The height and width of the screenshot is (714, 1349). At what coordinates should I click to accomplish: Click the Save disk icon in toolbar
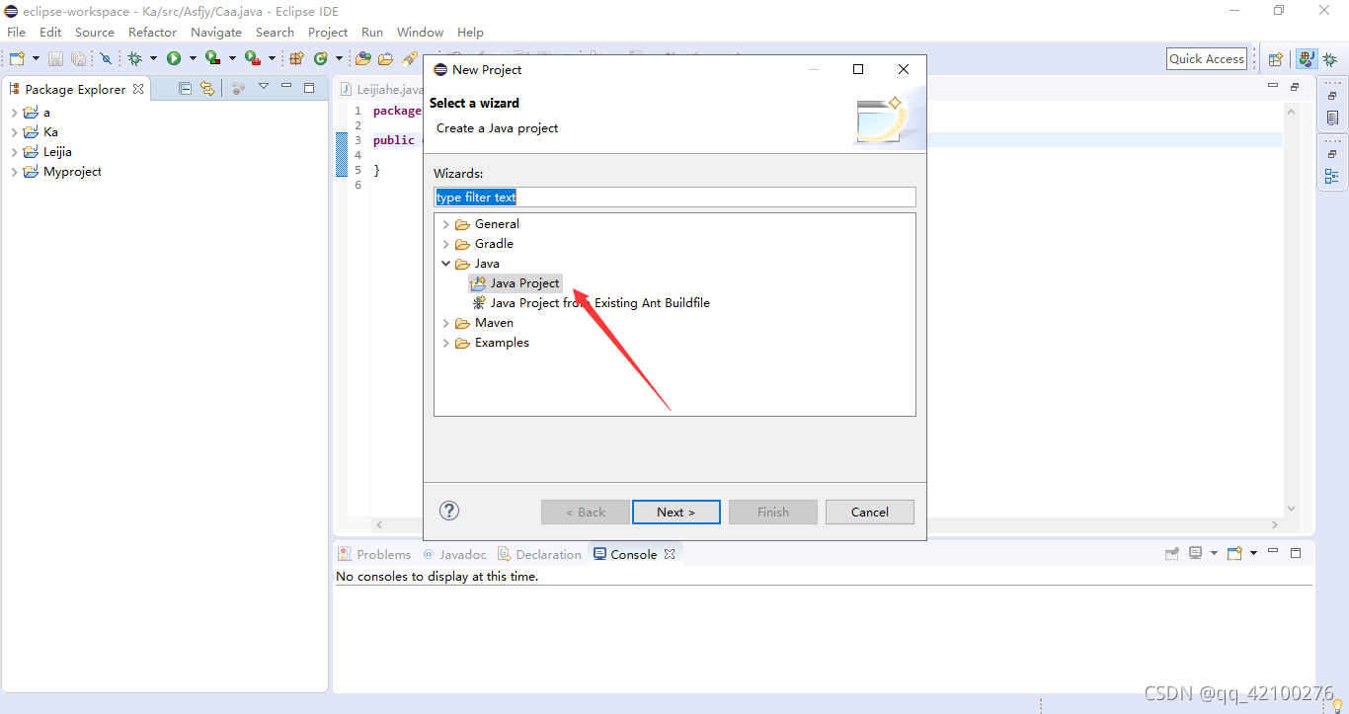click(x=56, y=59)
